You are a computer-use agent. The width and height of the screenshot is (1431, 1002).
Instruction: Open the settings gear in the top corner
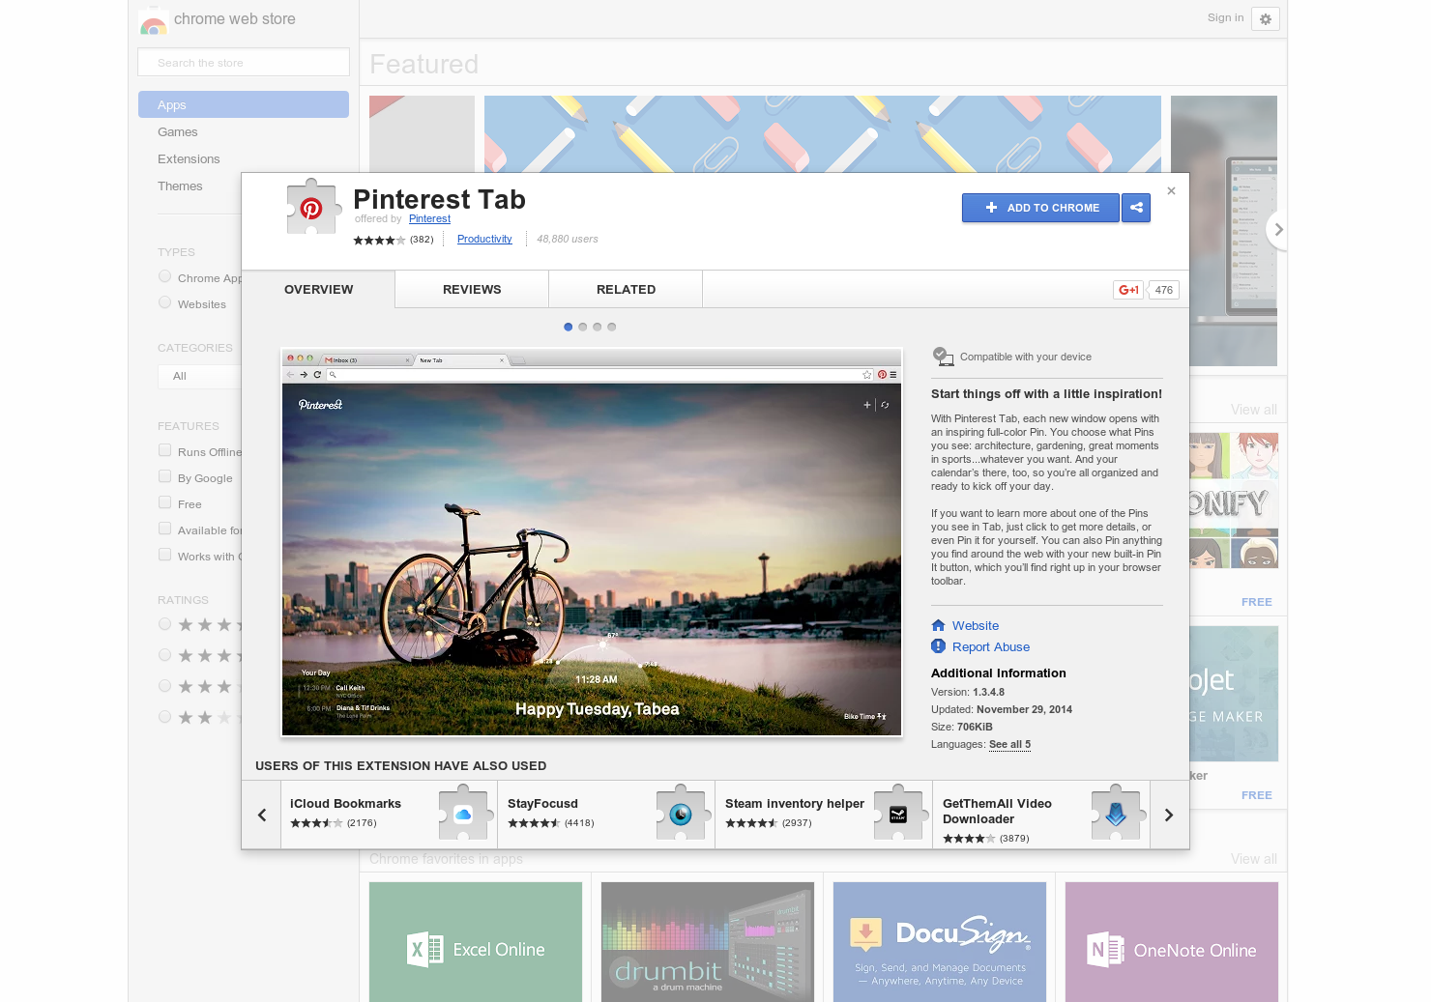tap(1265, 18)
